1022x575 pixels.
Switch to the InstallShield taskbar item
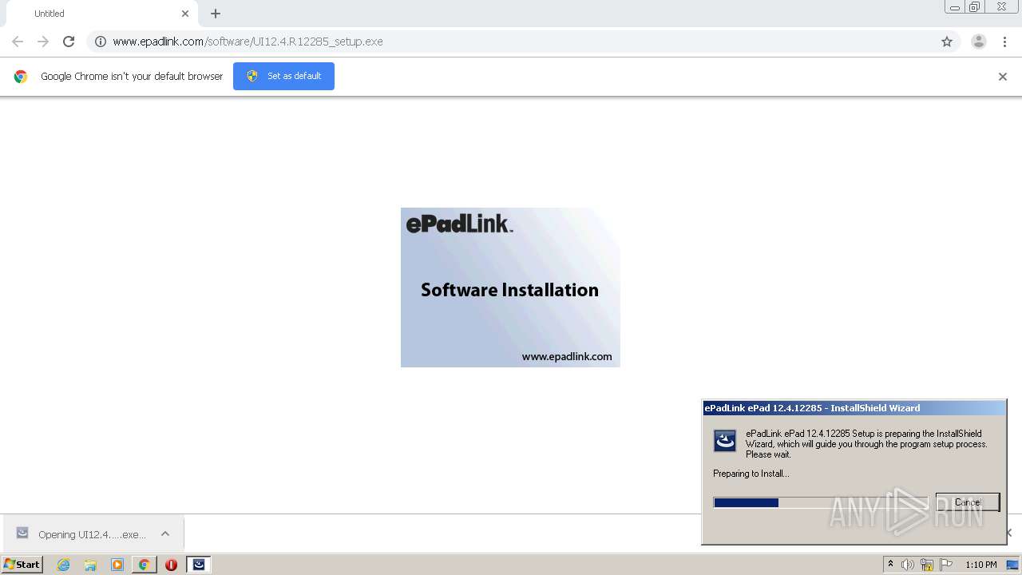(199, 565)
